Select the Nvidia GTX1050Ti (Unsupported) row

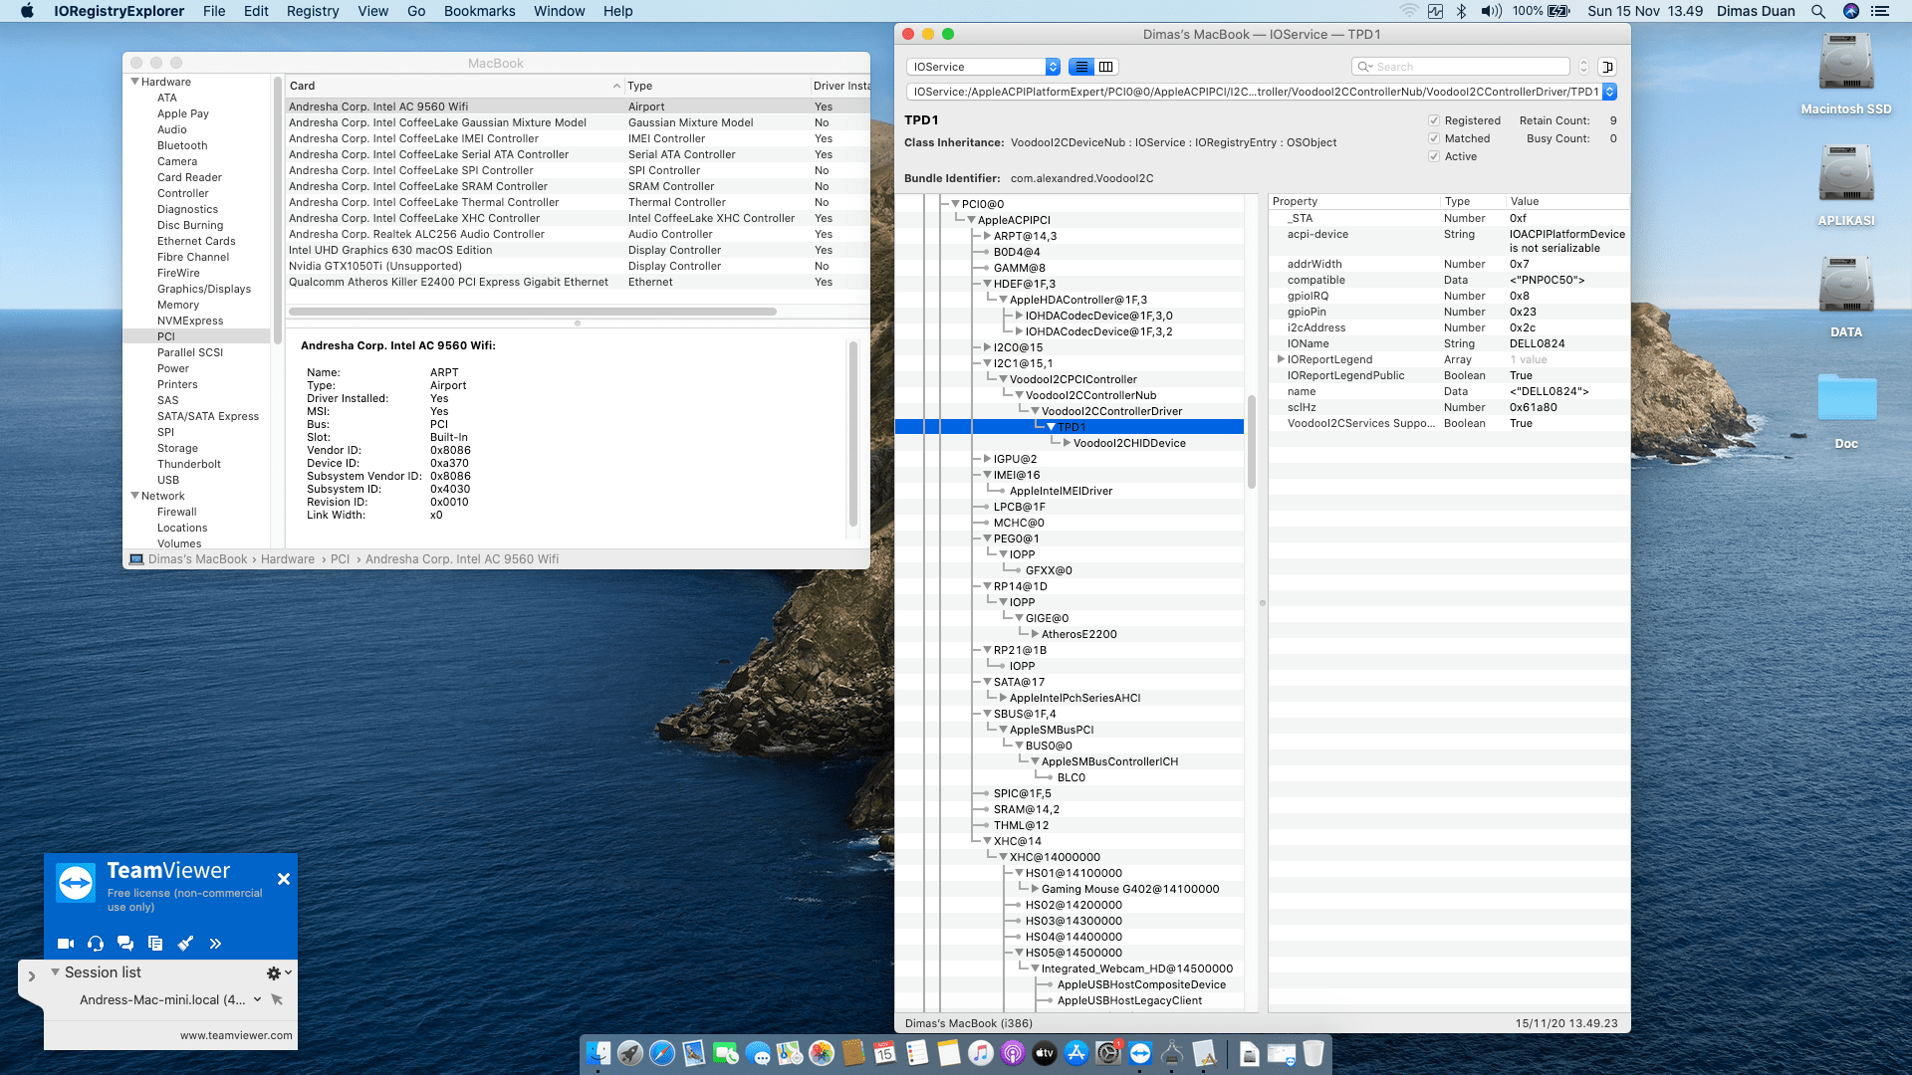point(578,266)
